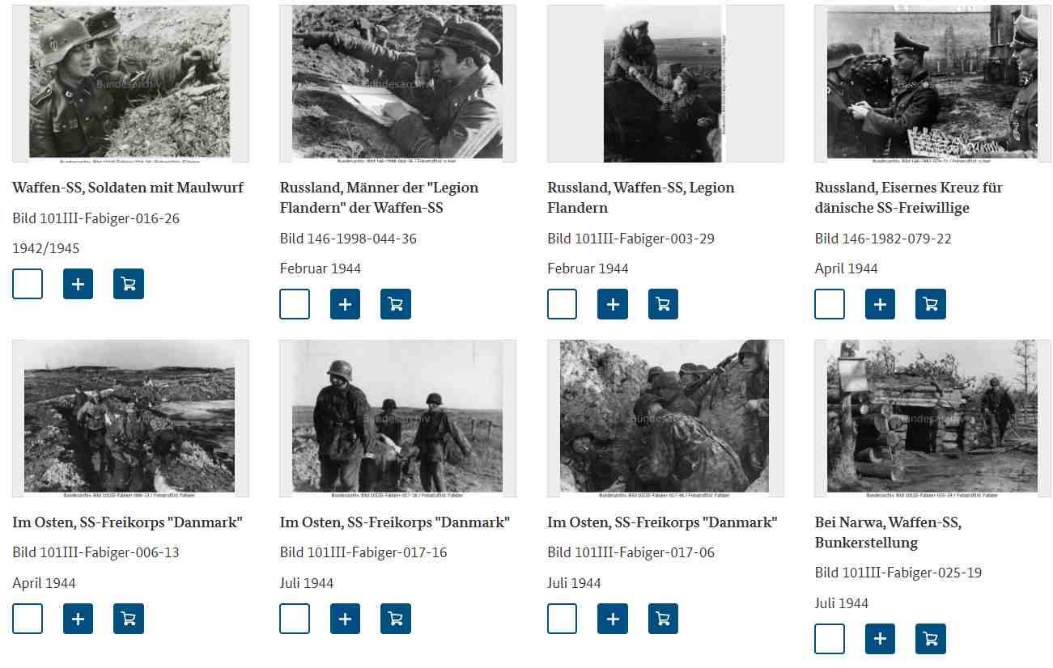The height and width of the screenshot is (668, 1053).
Task: Open title Bei Narwa, Waffen-SS, Bunkerstellung
Action: 888,532
